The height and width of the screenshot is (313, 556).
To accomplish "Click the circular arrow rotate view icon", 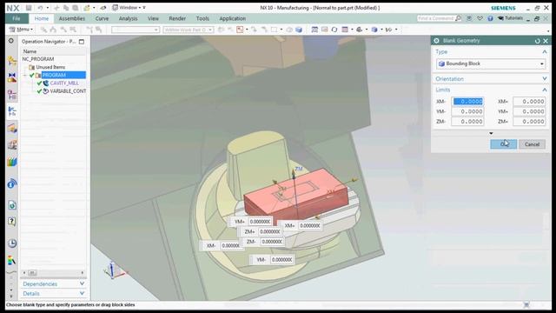I will tap(334, 30).
